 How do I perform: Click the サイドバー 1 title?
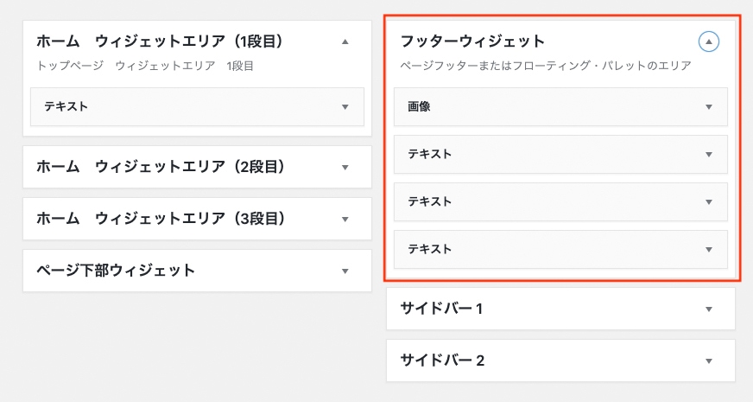point(442,309)
